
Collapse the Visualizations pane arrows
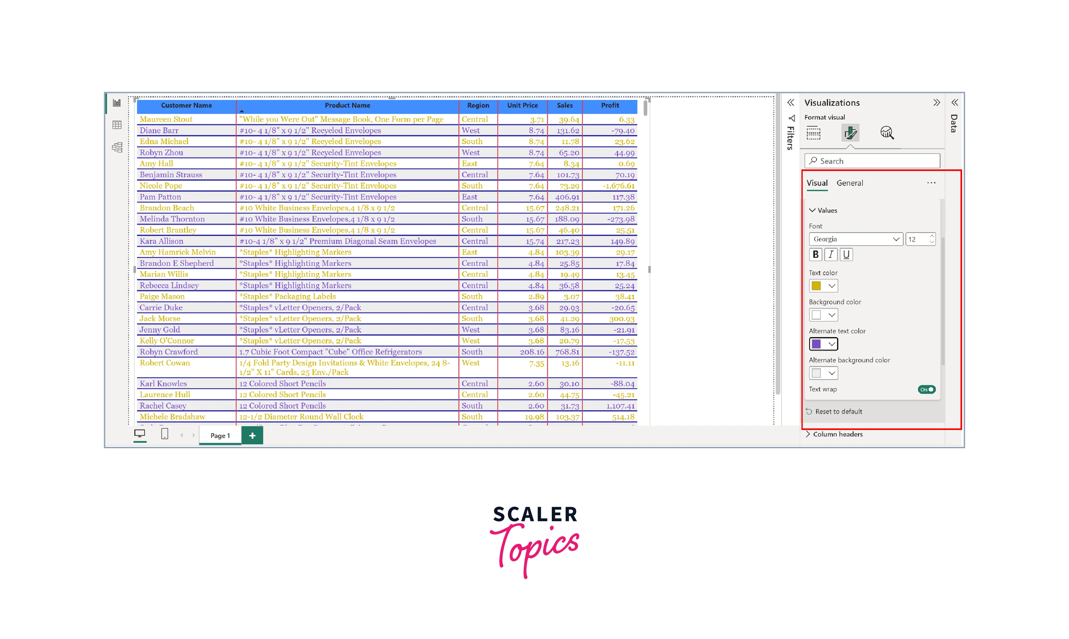pyautogui.click(x=936, y=102)
